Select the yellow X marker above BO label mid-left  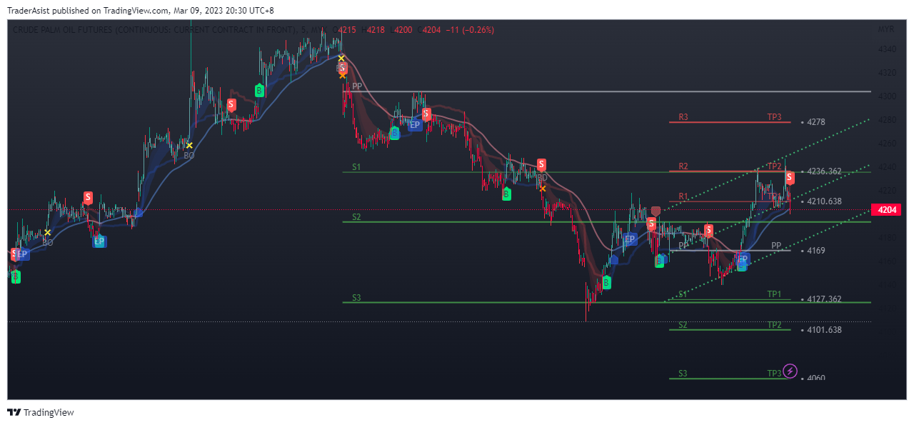tap(189, 146)
